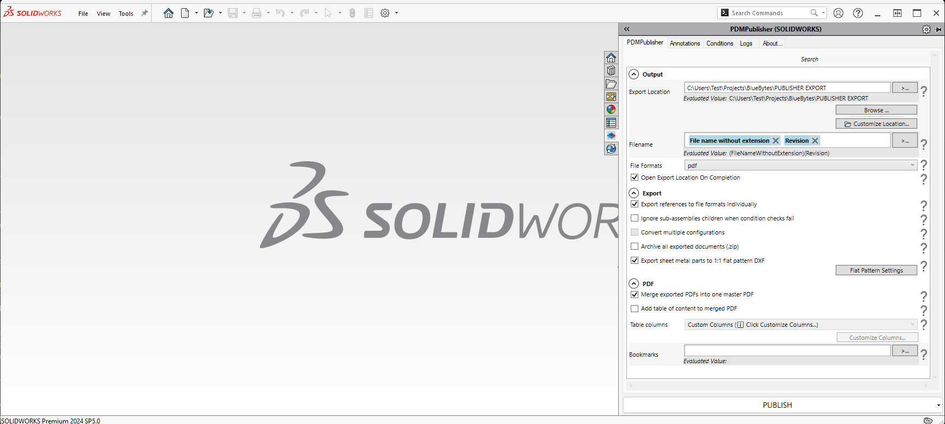Remove the Revision tag from Filename

(x=815, y=141)
